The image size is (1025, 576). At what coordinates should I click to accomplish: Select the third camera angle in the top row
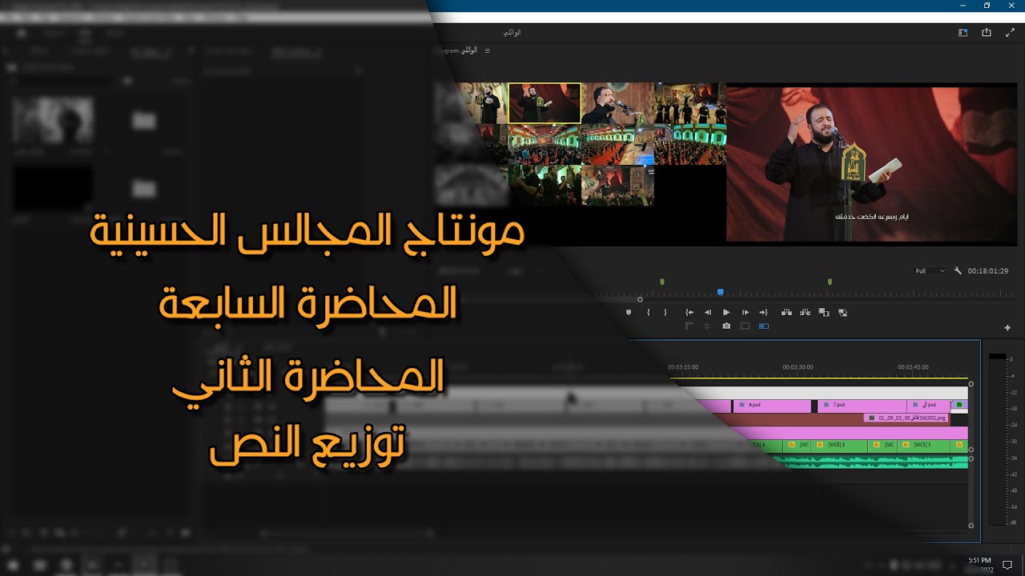click(617, 103)
